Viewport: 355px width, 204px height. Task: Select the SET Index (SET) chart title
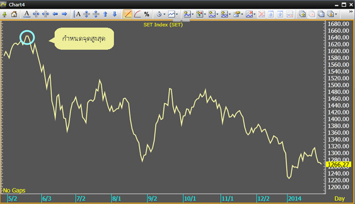pos(163,25)
